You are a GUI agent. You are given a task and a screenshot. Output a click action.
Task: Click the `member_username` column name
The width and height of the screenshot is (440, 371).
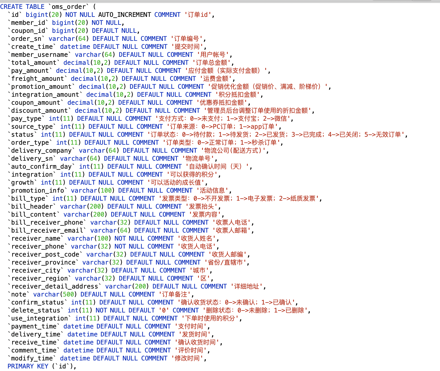(x=39, y=55)
